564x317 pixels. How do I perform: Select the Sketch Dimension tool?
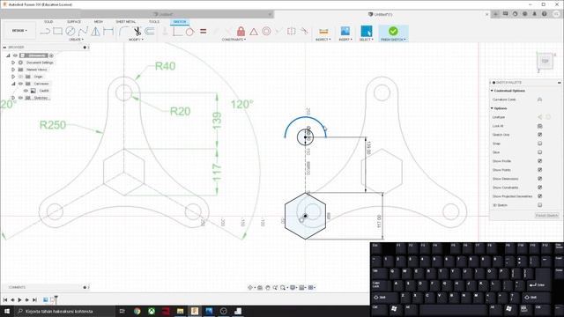pos(108,32)
